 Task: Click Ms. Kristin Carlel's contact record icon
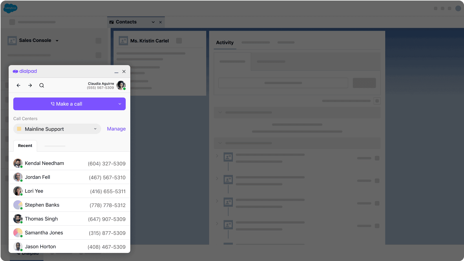tap(123, 41)
